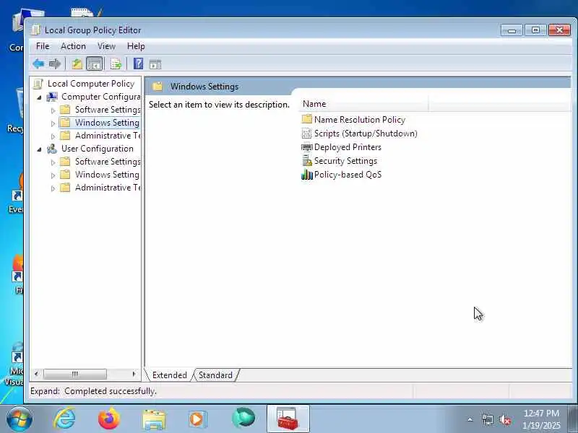Click the Forward arrow toolbar icon
This screenshot has width=578, height=433.
pyautogui.click(x=55, y=64)
